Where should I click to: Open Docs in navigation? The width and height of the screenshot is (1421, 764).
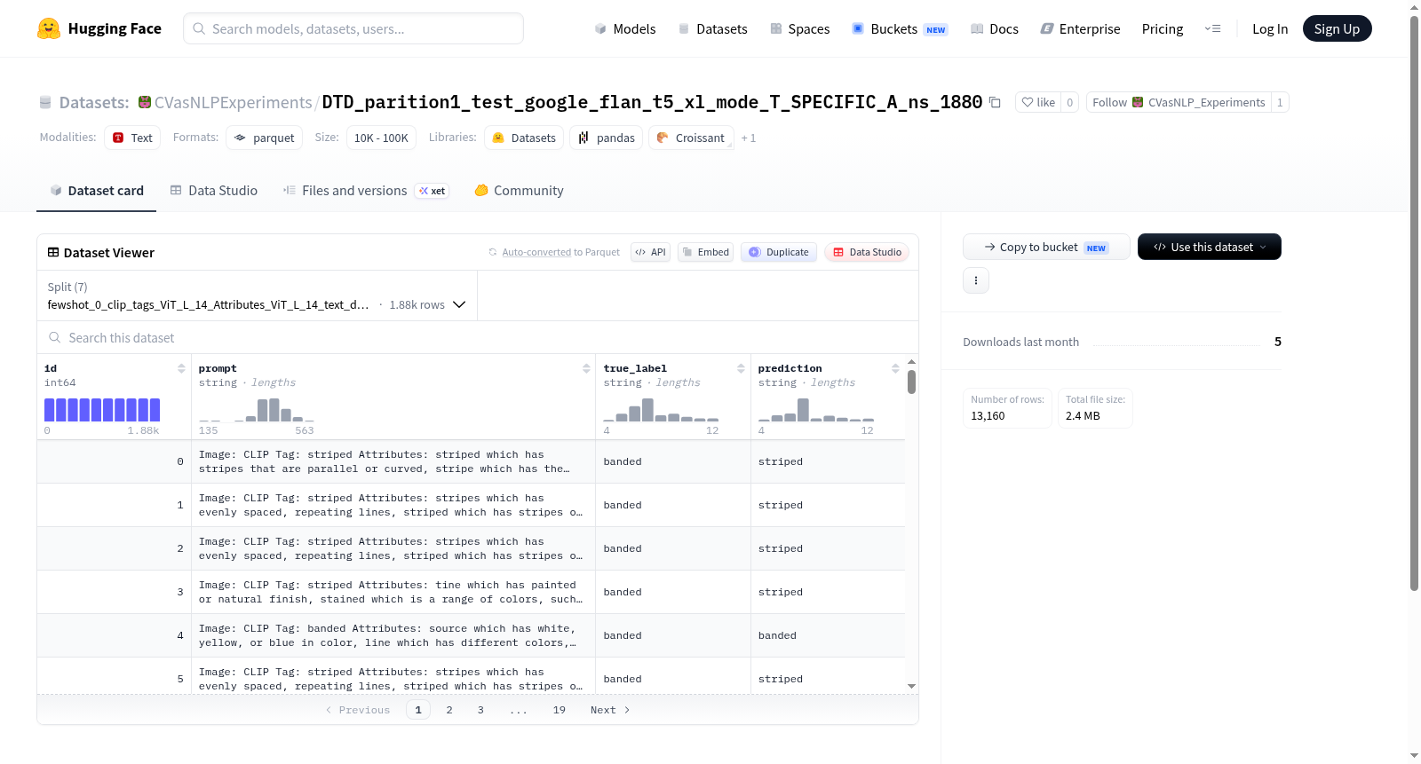[x=995, y=29]
